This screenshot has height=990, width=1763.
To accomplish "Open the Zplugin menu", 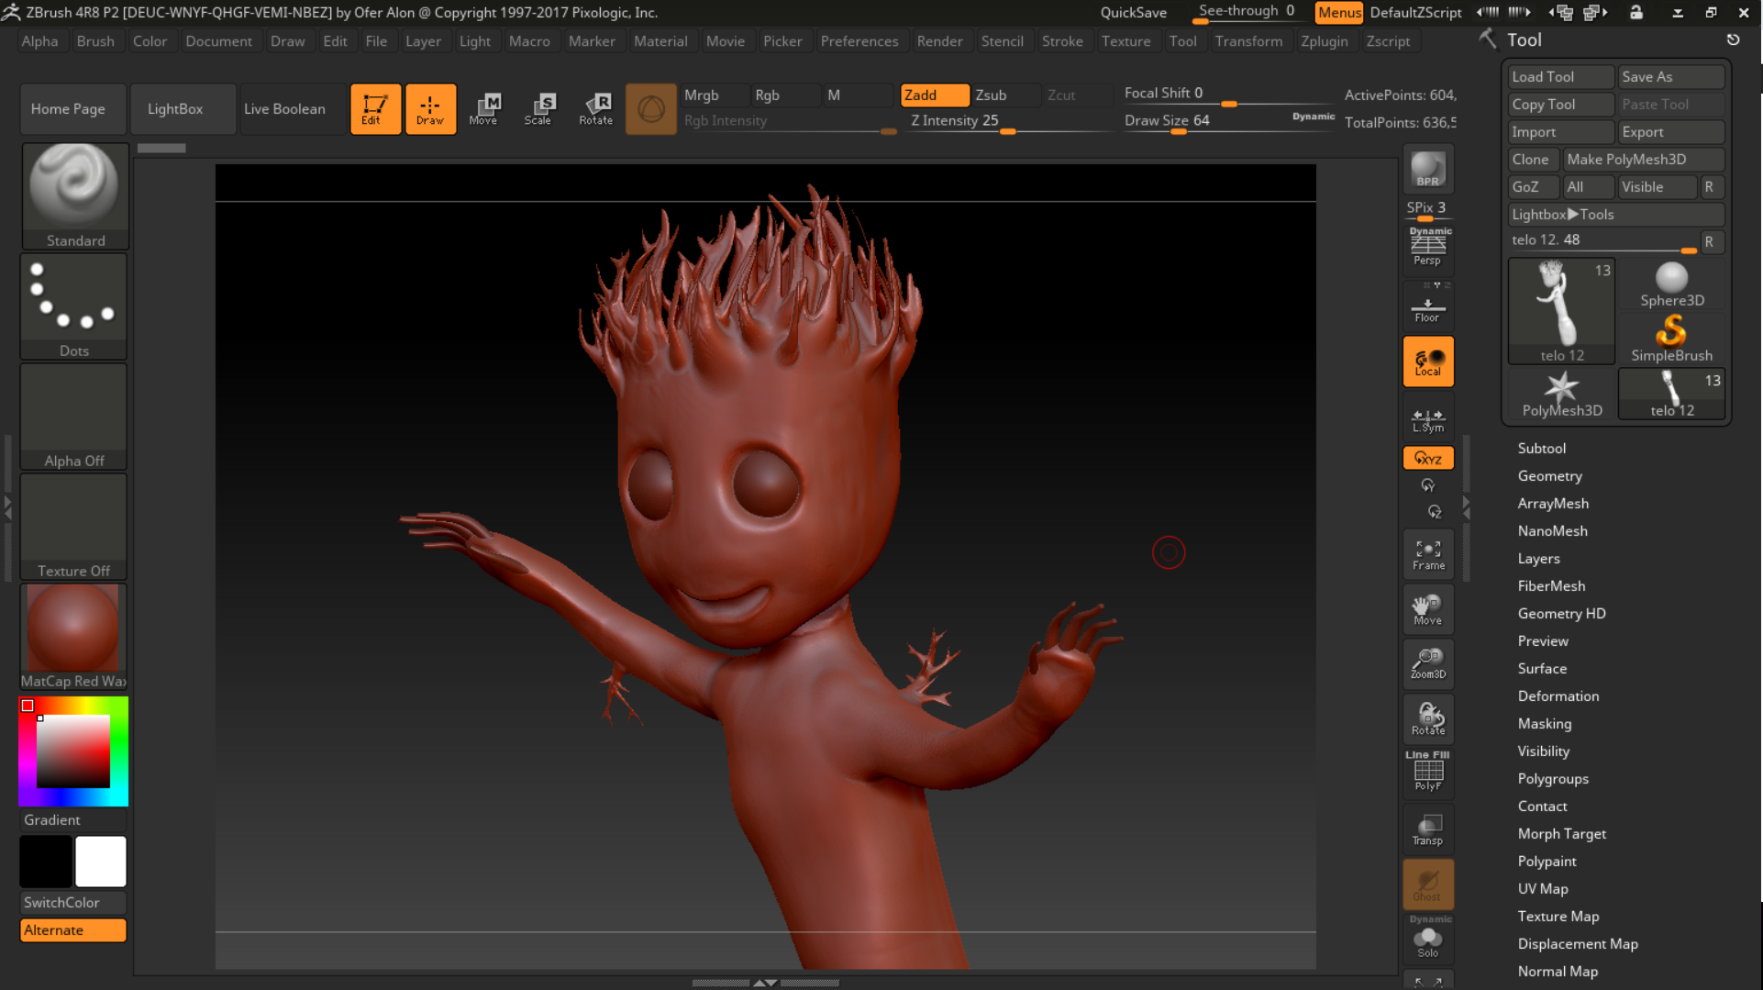I will point(1325,41).
